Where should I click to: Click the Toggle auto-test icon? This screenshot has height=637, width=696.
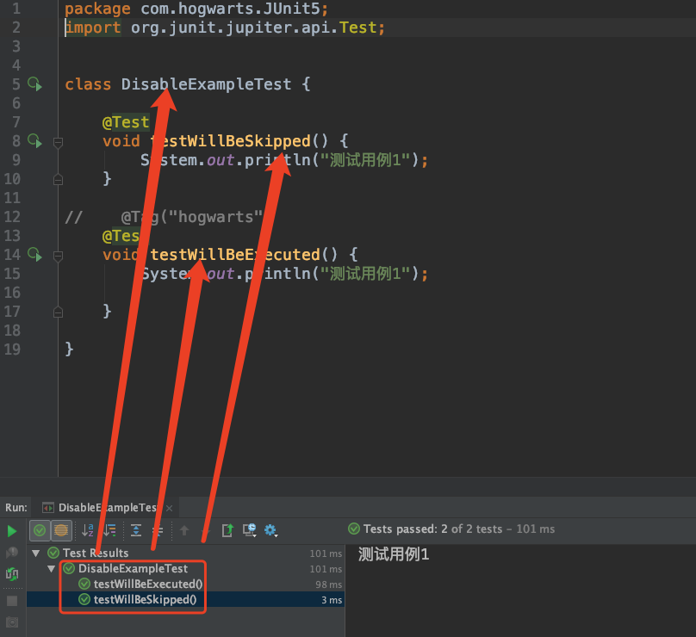pyautogui.click(x=12, y=574)
